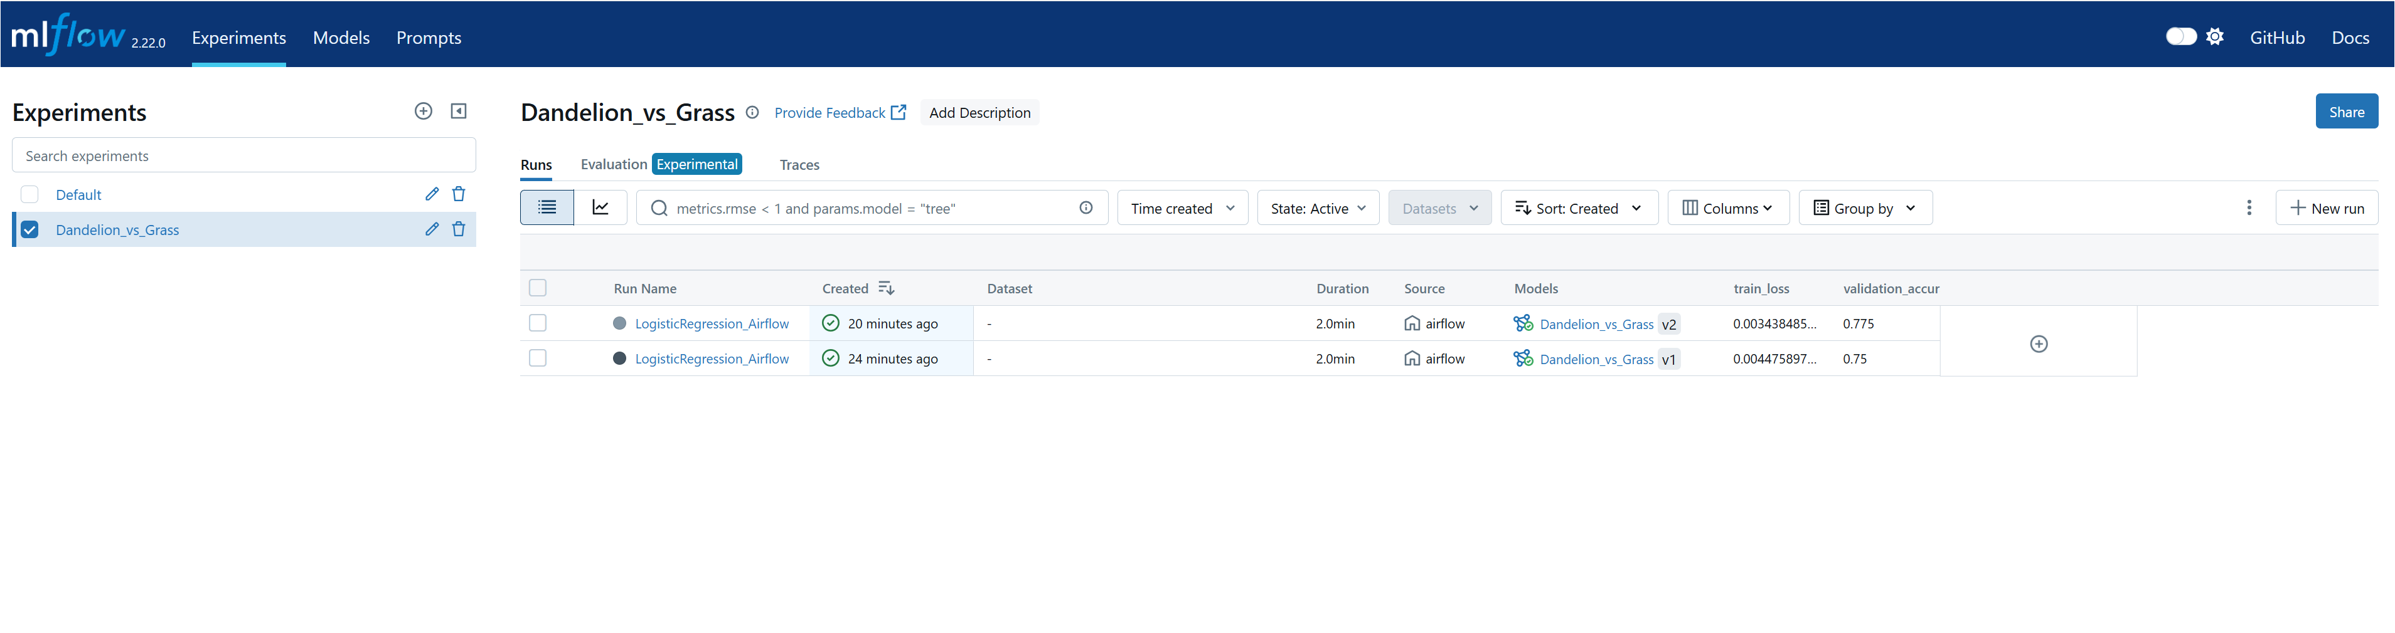2395x633 pixels.
Task: Click the Search experiments input field
Action: [243, 156]
